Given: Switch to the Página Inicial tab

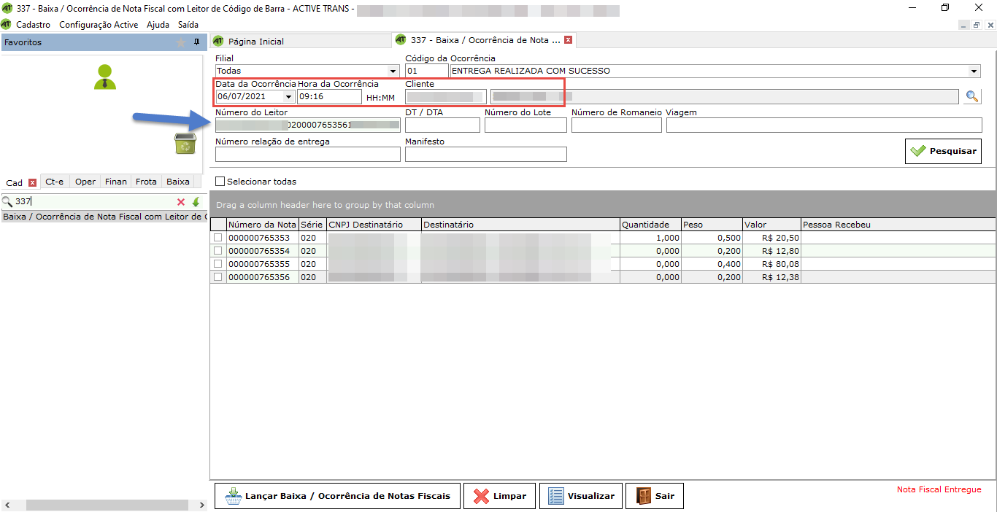Looking at the screenshot, I should [x=255, y=42].
